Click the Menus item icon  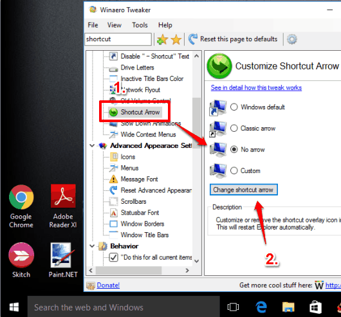(113, 168)
